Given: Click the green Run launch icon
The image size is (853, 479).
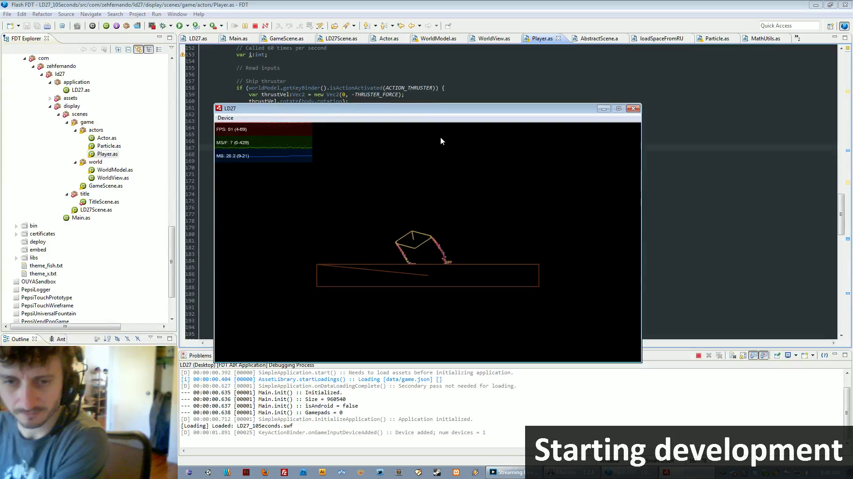Looking at the screenshot, I should pyautogui.click(x=179, y=26).
